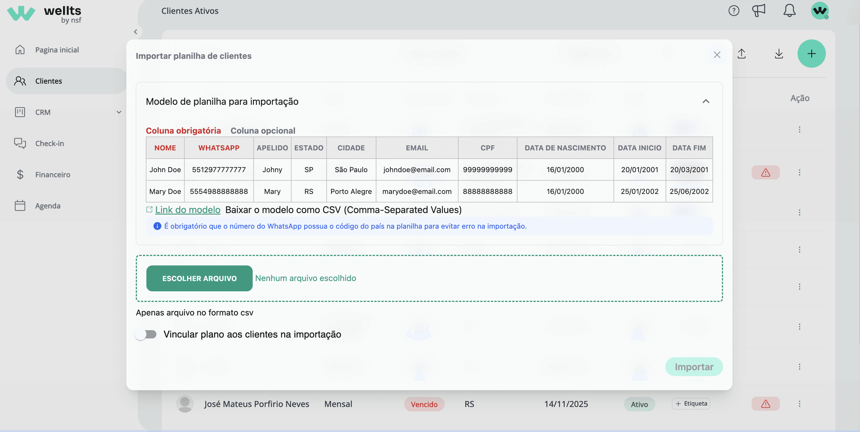Click the 99999999999 CPF cell
860x432 pixels.
(487, 170)
